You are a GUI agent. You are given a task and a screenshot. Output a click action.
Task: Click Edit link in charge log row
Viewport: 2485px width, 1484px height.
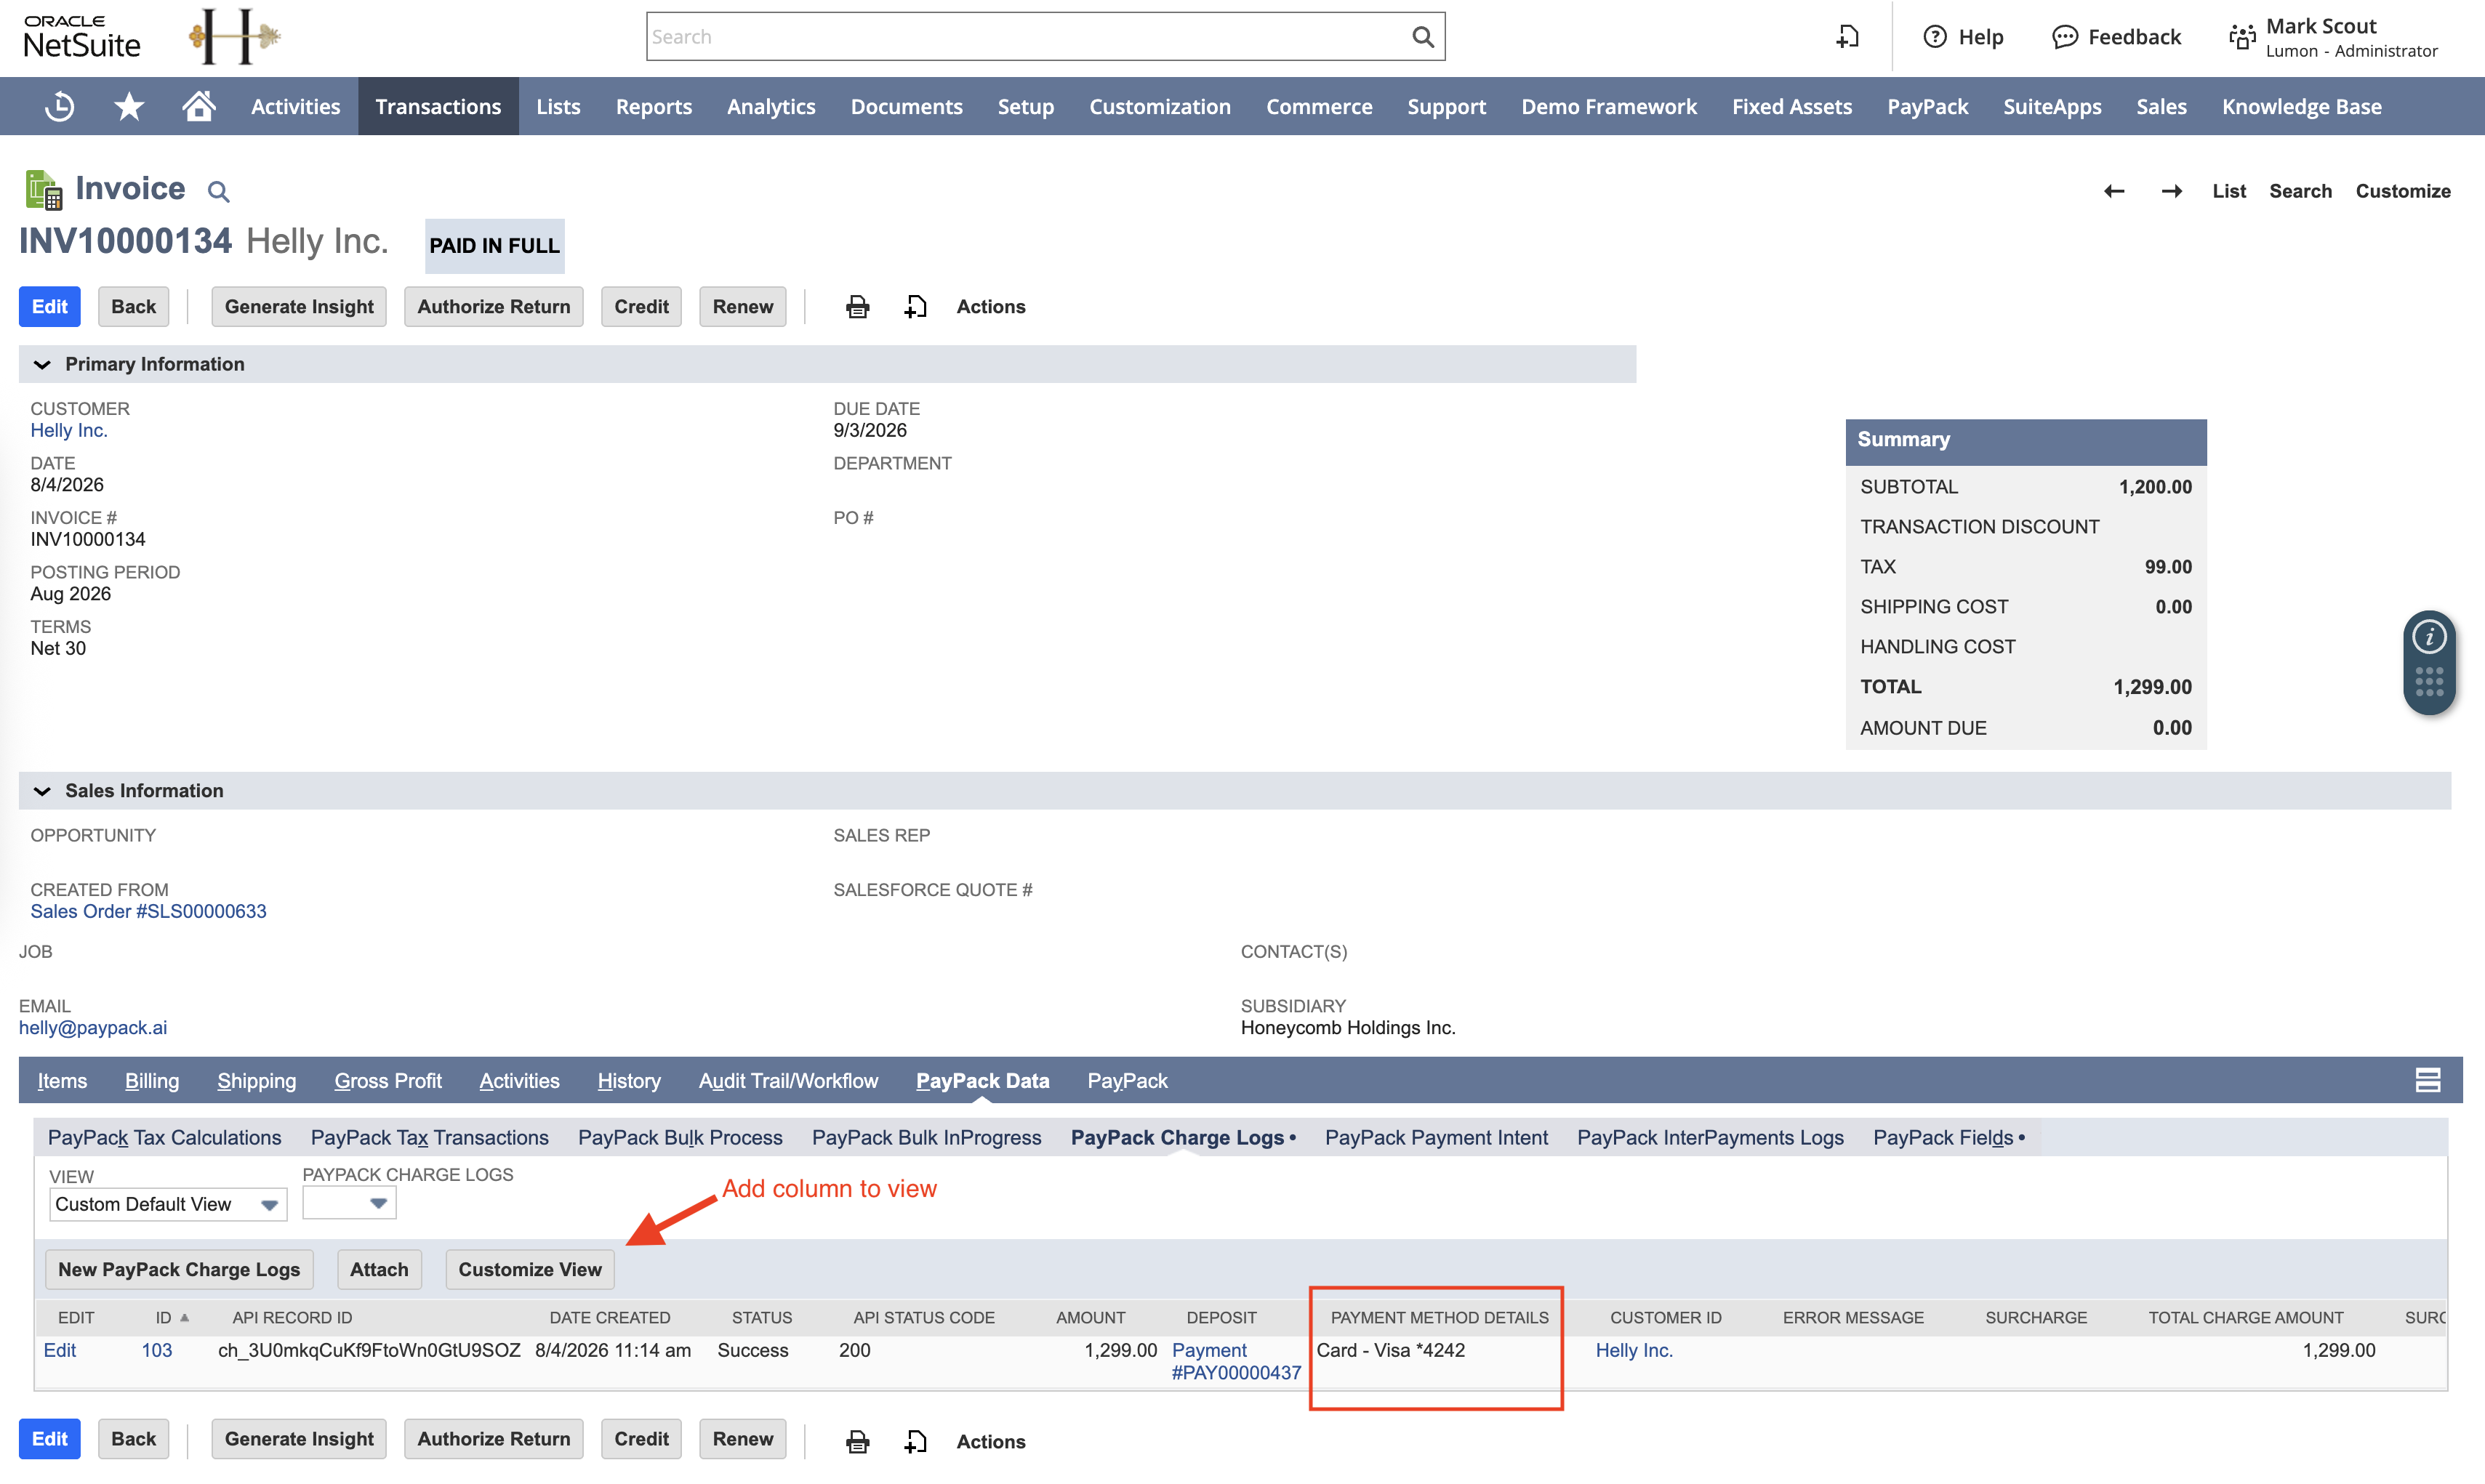(x=60, y=1350)
